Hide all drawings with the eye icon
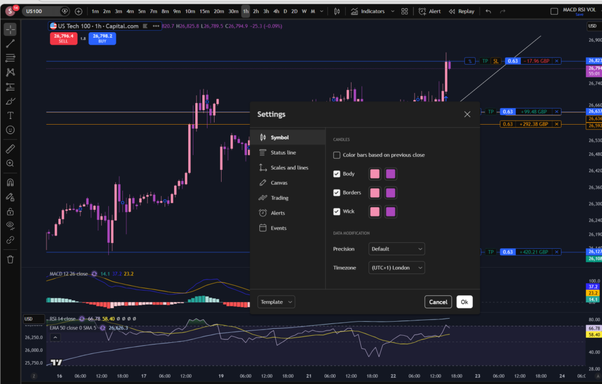 pos(11,226)
